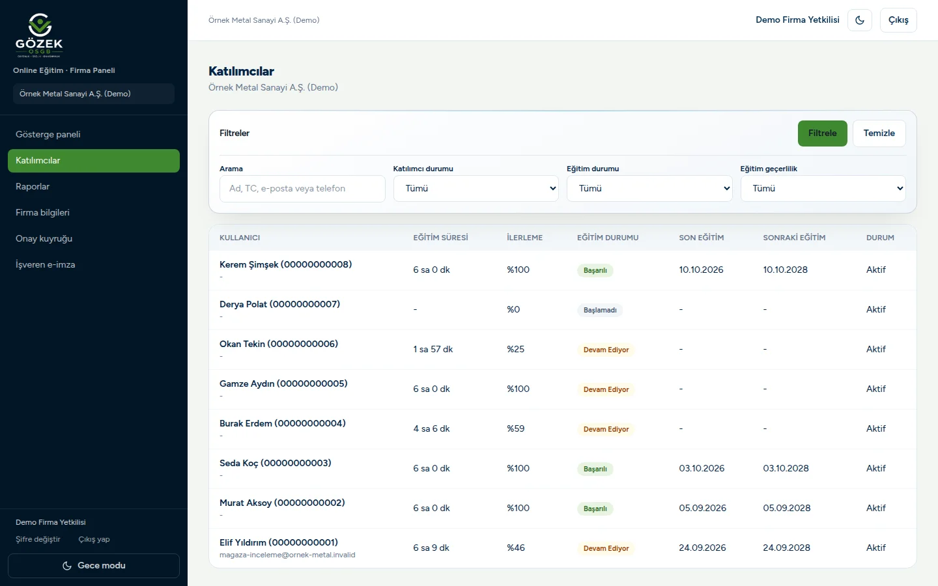This screenshot has width=938, height=586.
Task: Click Başlamadı badge in Derya Polat row
Action: 600,310
